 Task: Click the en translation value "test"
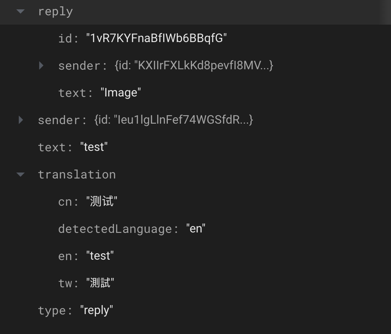pos(100,256)
